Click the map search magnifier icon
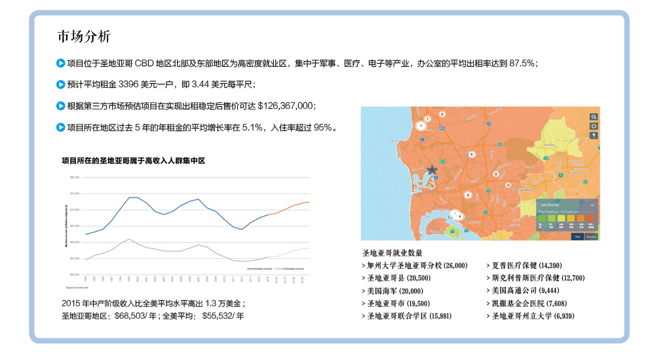This screenshot has height=352, width=658. [x=594, y=117]
